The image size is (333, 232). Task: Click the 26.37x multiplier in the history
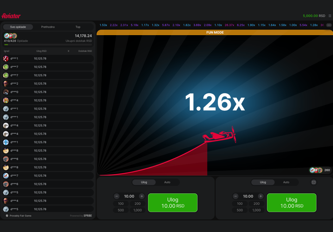229,25
